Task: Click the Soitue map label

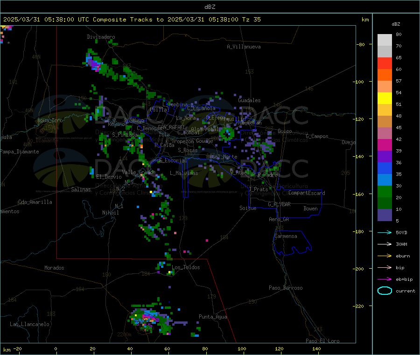Action: tap(248, 208)
